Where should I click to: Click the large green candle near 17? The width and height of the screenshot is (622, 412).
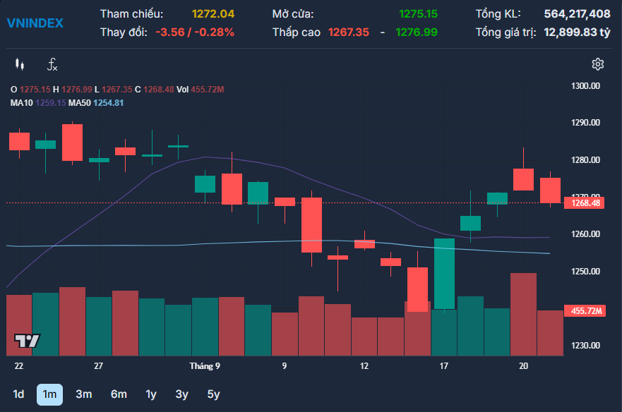point(444,274)
